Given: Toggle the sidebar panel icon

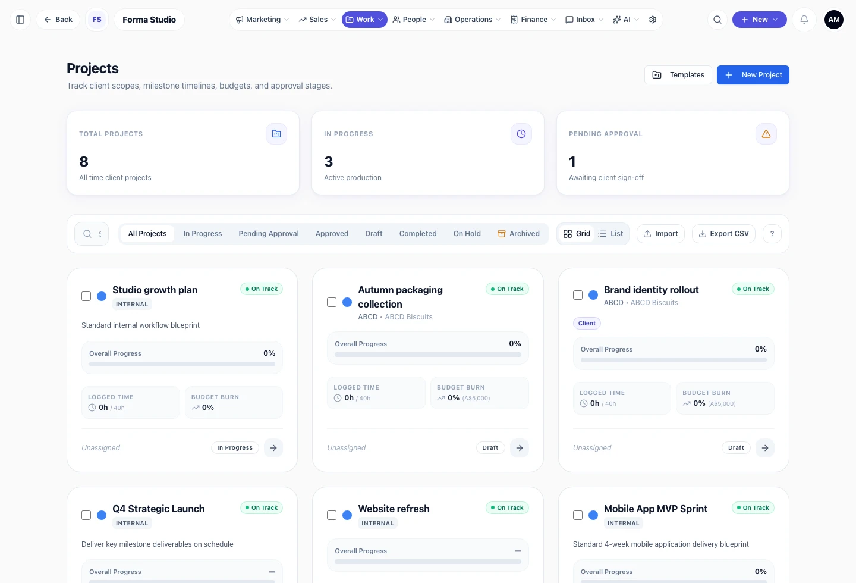Looking at the screenshot, I should [20, 20].
